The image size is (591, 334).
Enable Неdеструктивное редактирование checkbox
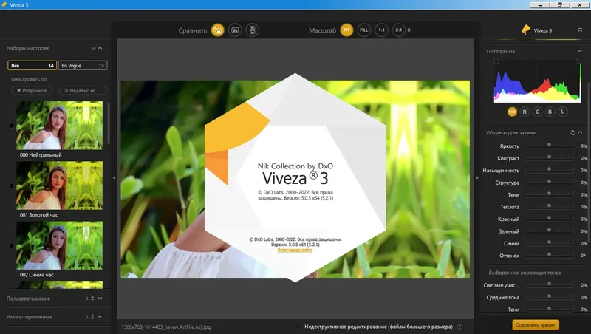click(x=298, y=327)
